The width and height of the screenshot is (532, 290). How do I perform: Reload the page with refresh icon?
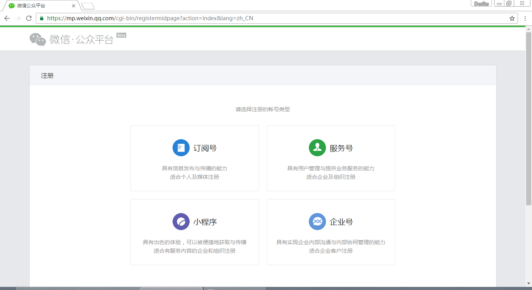click(29, 18)
